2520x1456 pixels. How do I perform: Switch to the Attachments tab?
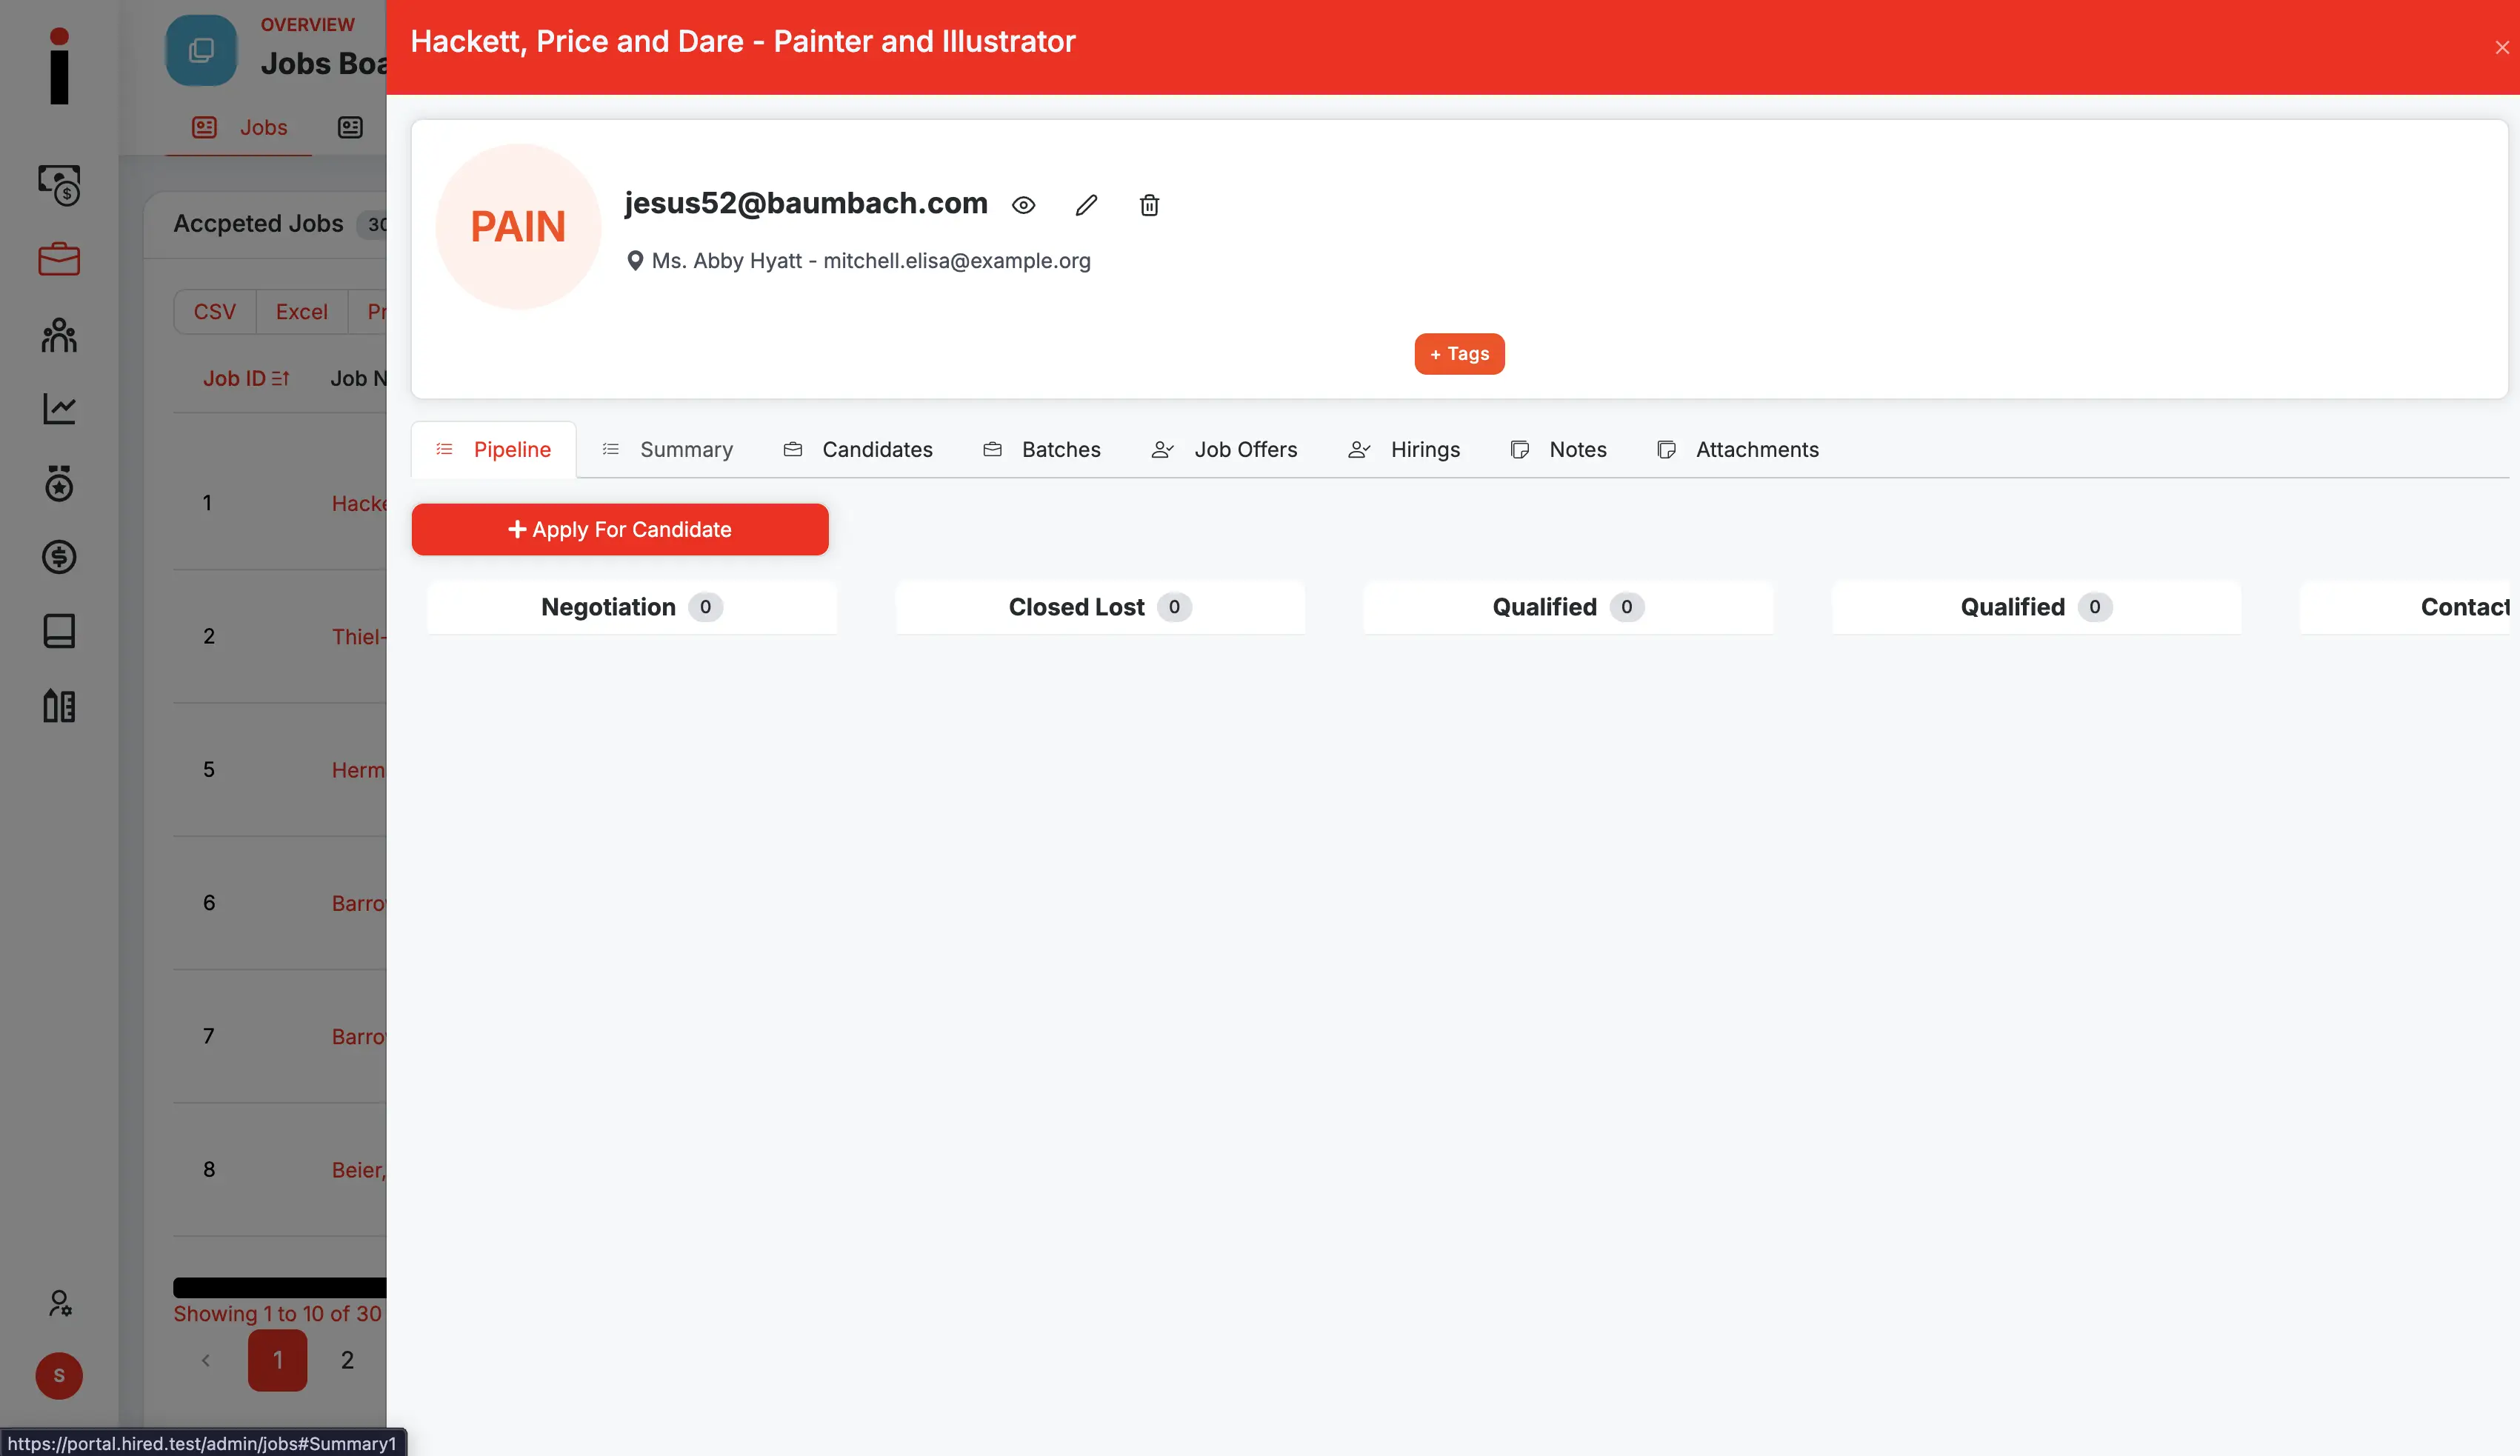[x=1737, y=450]
